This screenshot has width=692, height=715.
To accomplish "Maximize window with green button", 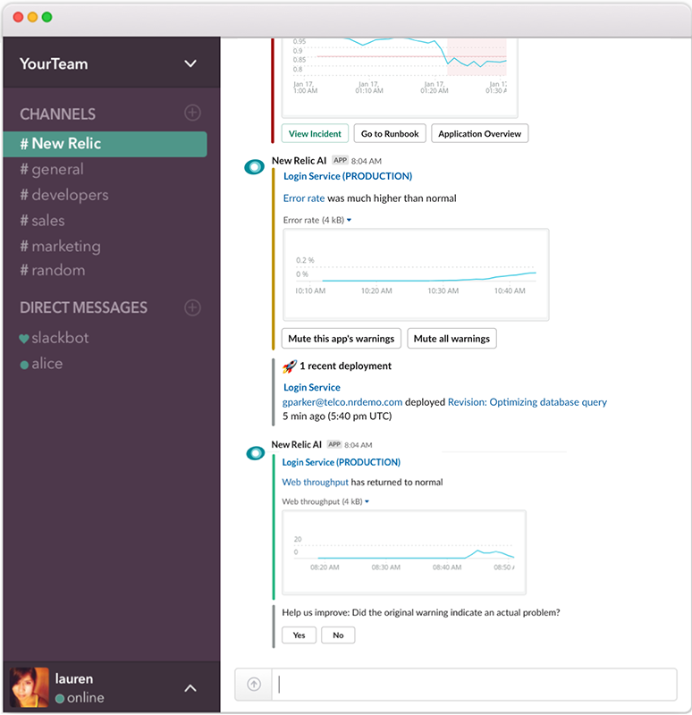I will tap(46, 17).
